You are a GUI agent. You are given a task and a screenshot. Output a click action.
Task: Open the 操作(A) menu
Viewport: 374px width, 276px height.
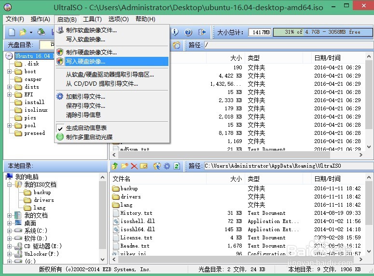click(x=41, y=19)
